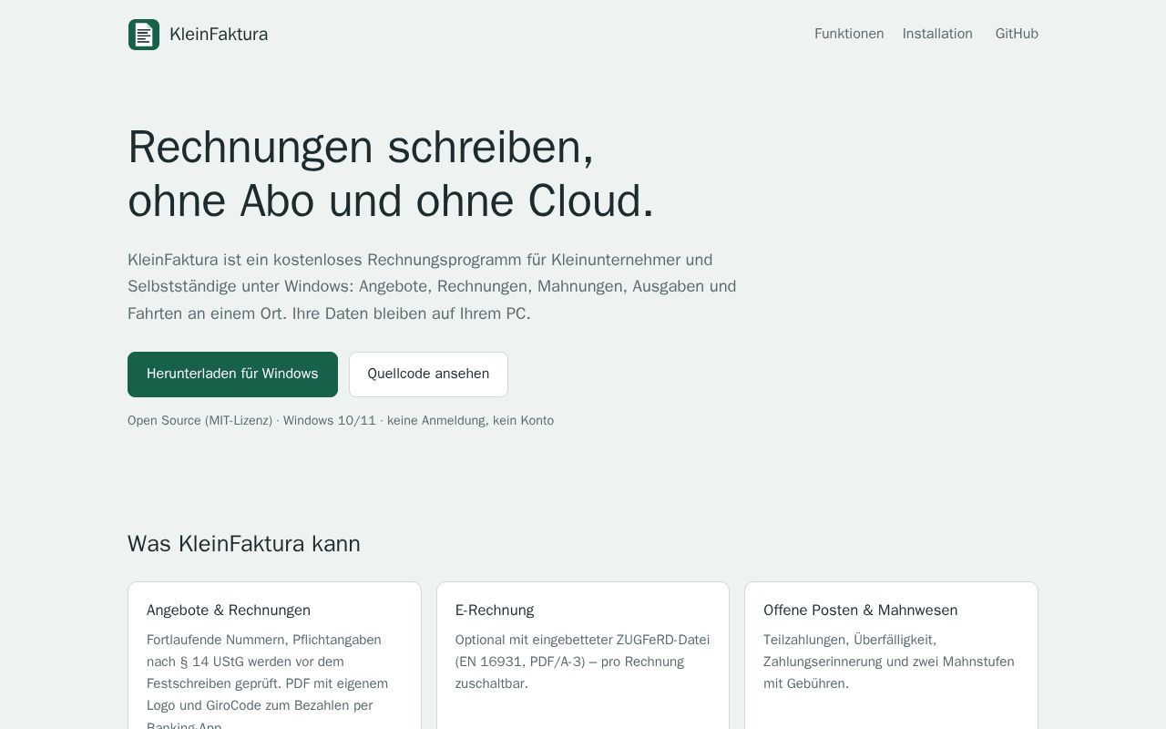Click the Quellcode ansehen button
The height and width of the screenshot is (729, 1166).
coord(428,375)
